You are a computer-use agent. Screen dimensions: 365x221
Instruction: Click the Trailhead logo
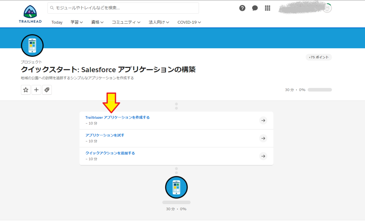pyautogui.click(x=30, y=14)
